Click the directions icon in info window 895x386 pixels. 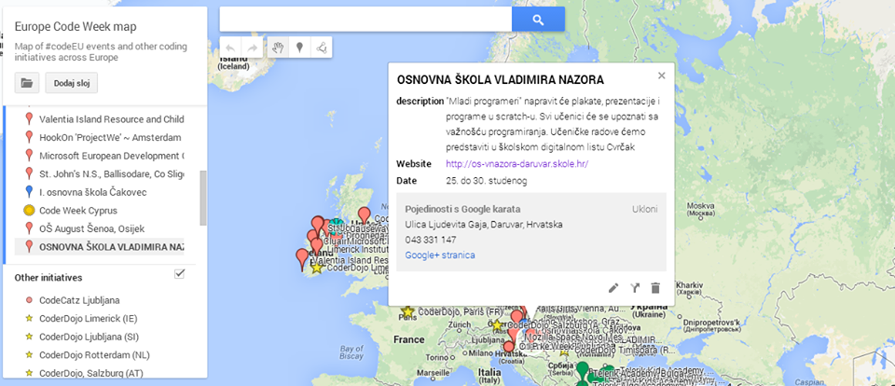click(x=635, y=288)
